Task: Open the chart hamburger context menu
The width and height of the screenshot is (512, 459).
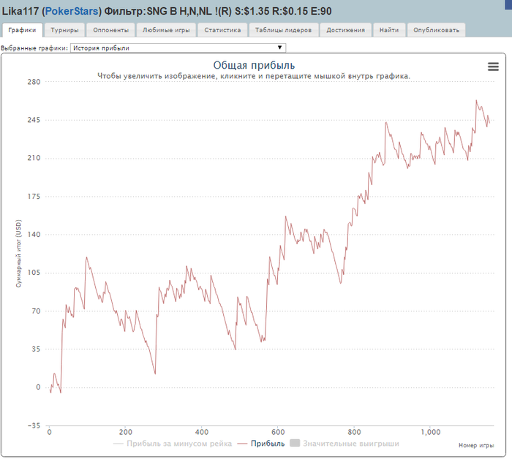Action: [x=493, y=67]
